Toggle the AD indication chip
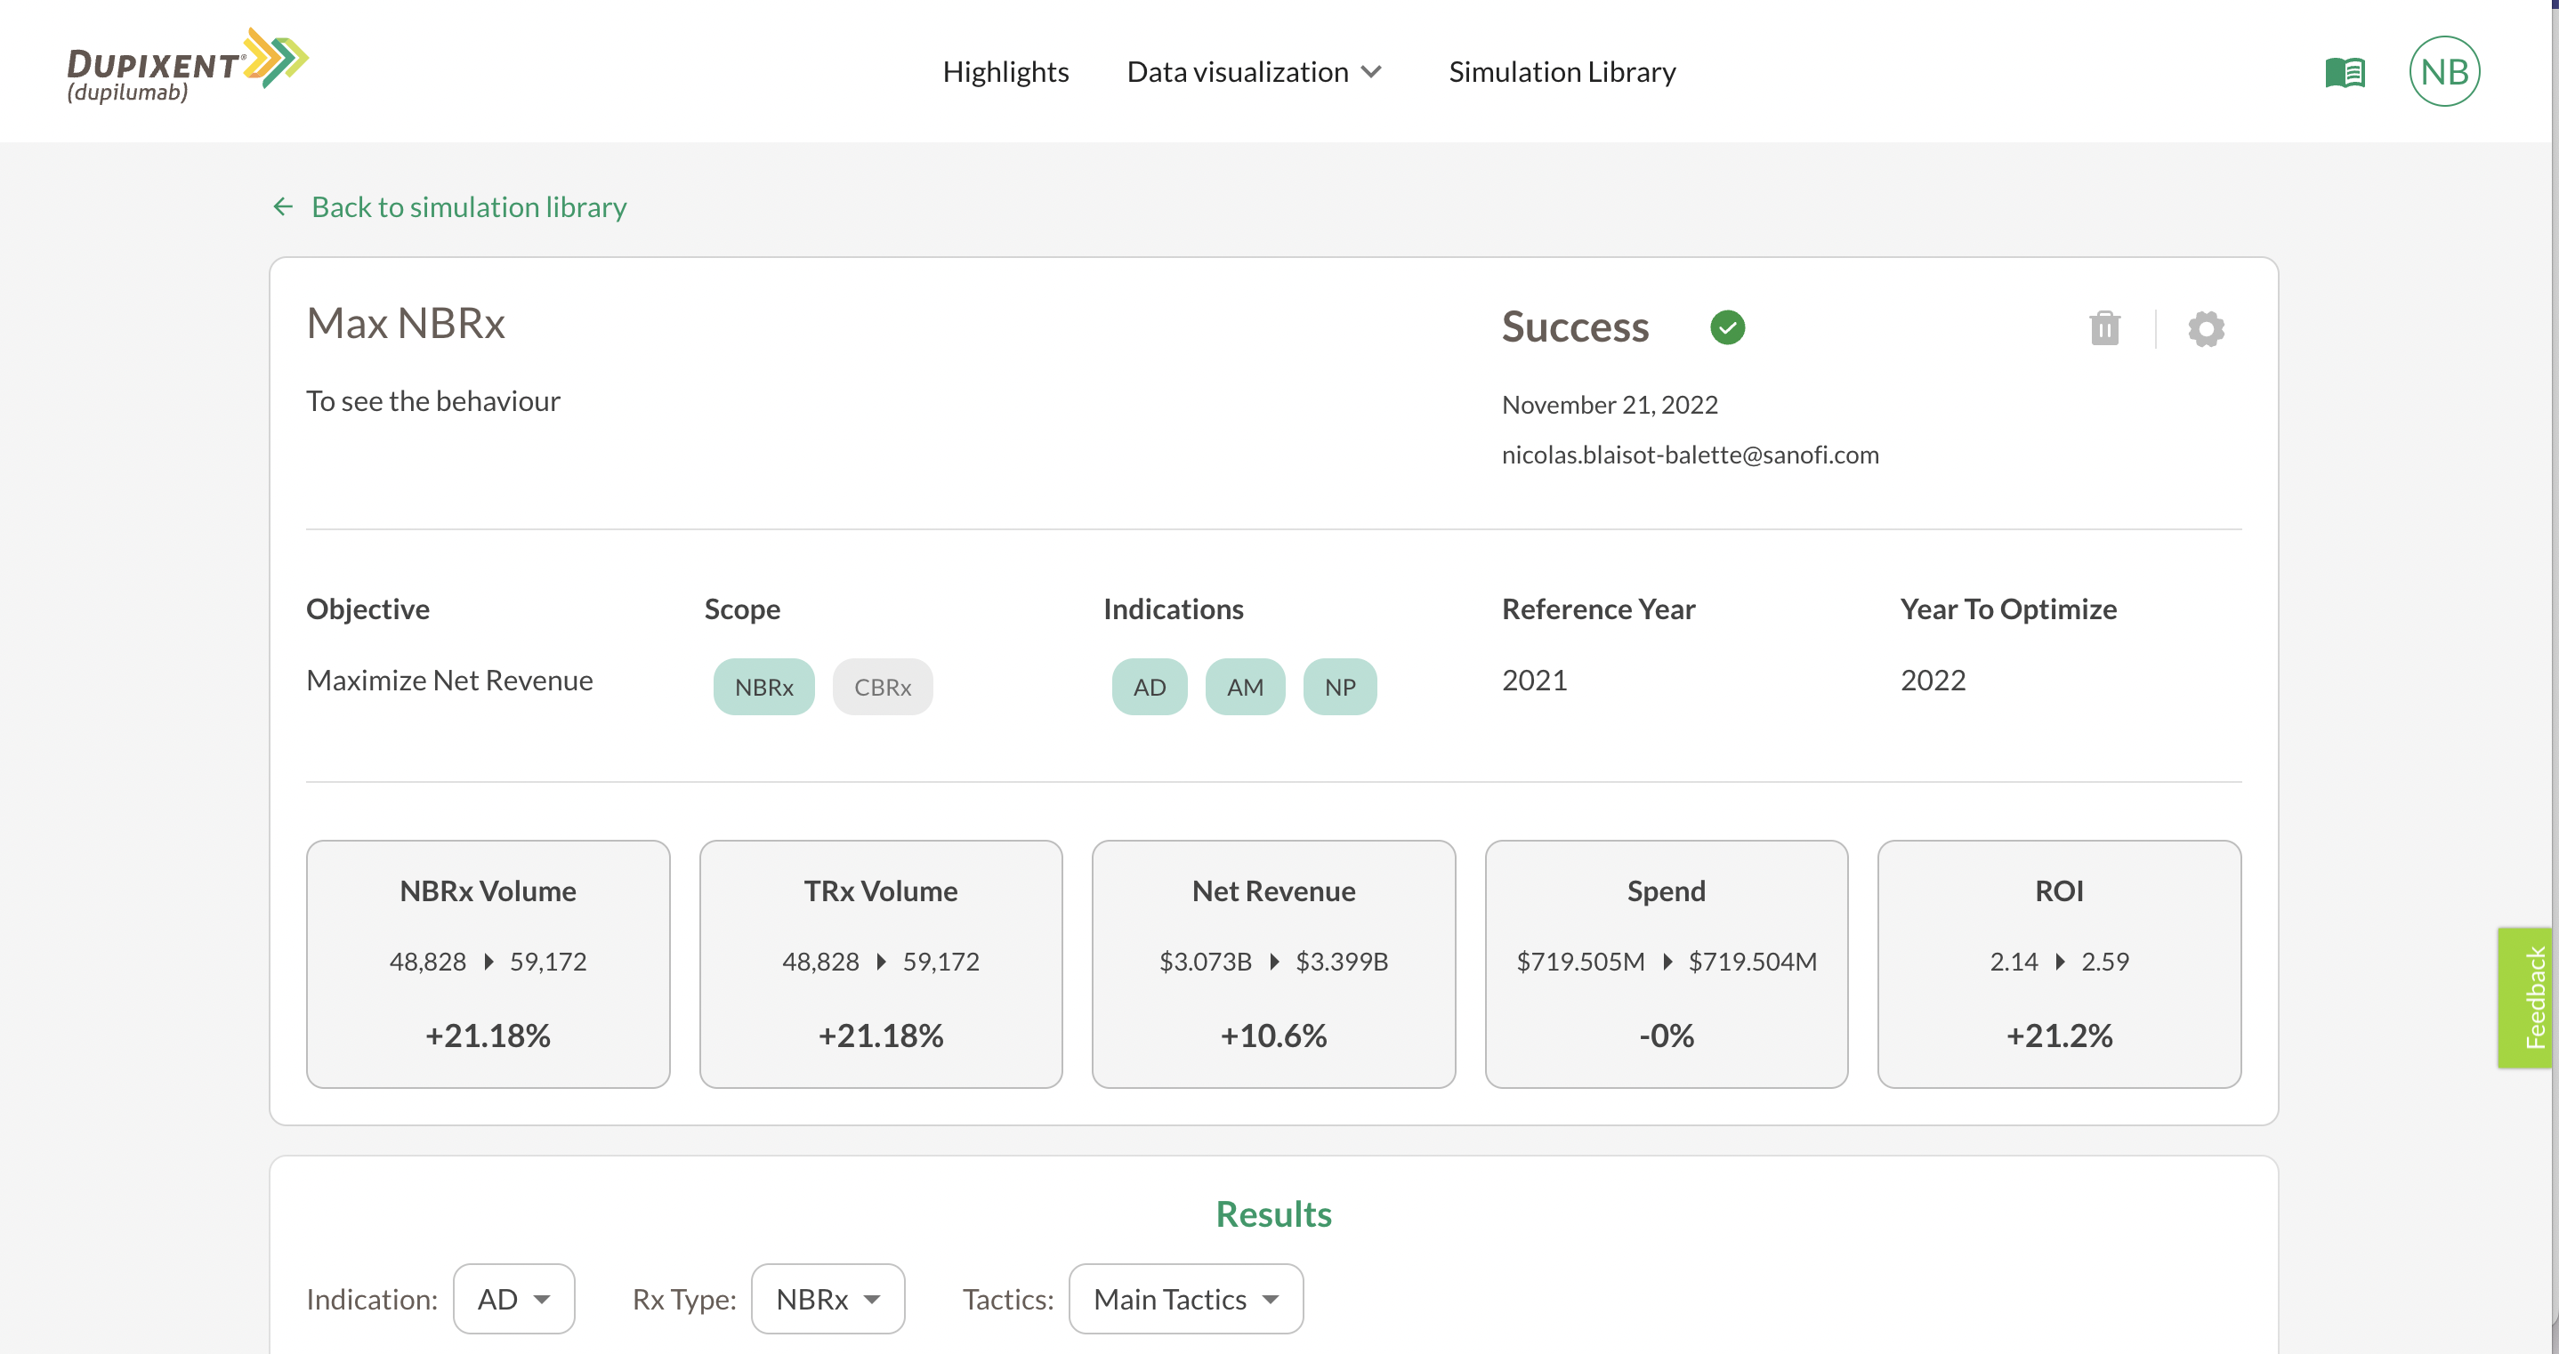The image size is (2559, 1354). (x=1150, y=687)
